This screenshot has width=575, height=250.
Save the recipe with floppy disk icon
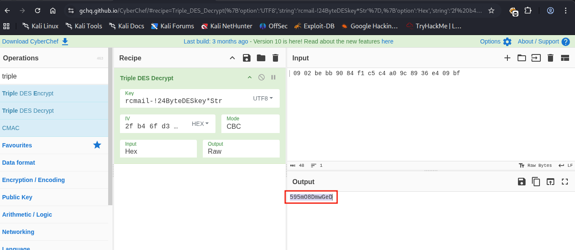(x=247, y=58)
